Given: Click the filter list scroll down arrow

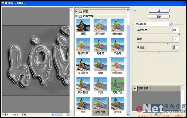Looking at the screenshot, I should pos(128,114).
